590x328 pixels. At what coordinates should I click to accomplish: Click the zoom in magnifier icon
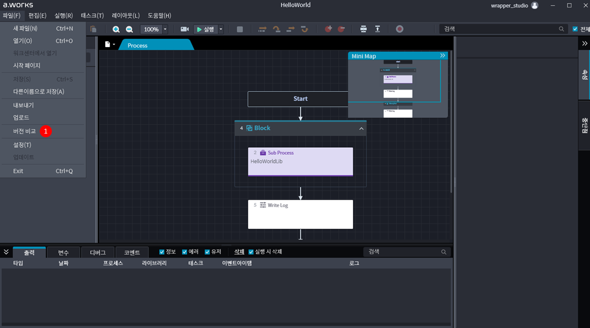pyautogui.click(x=116, y=29)
